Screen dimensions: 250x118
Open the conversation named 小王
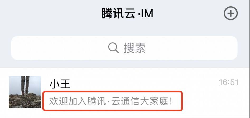pyautogui.click(x=125, y=92)
